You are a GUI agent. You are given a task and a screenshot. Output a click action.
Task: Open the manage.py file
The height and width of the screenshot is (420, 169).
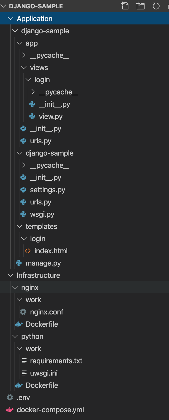pos(43,263)
